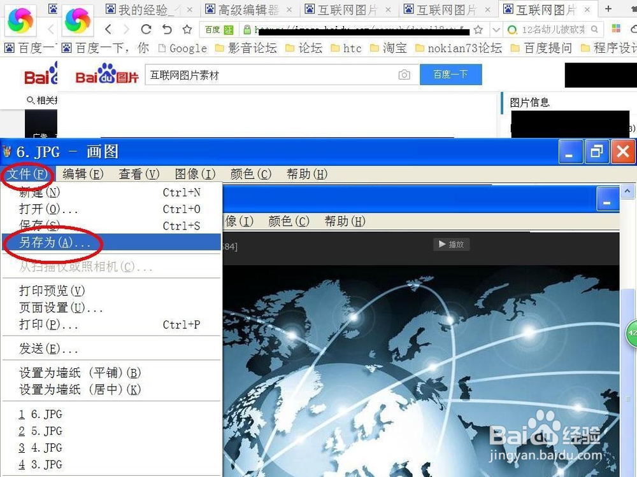Screen dimensions: 637x477
Task: Click the 播放 play button in image
Action: click(x=452, y=244)
